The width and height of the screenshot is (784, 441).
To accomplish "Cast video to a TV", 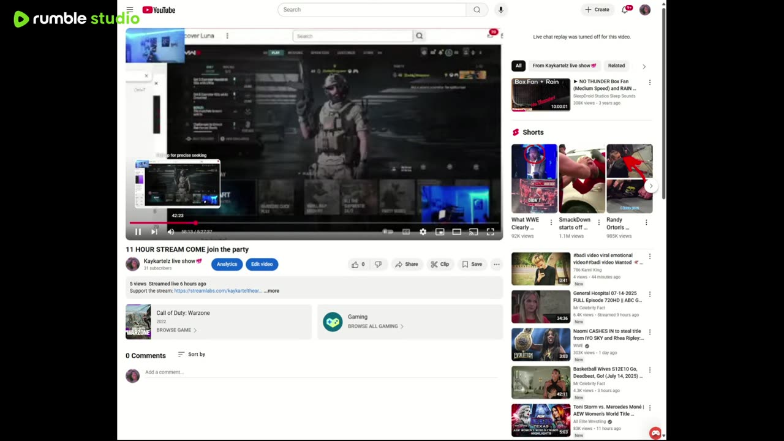I will pos(473,232).
